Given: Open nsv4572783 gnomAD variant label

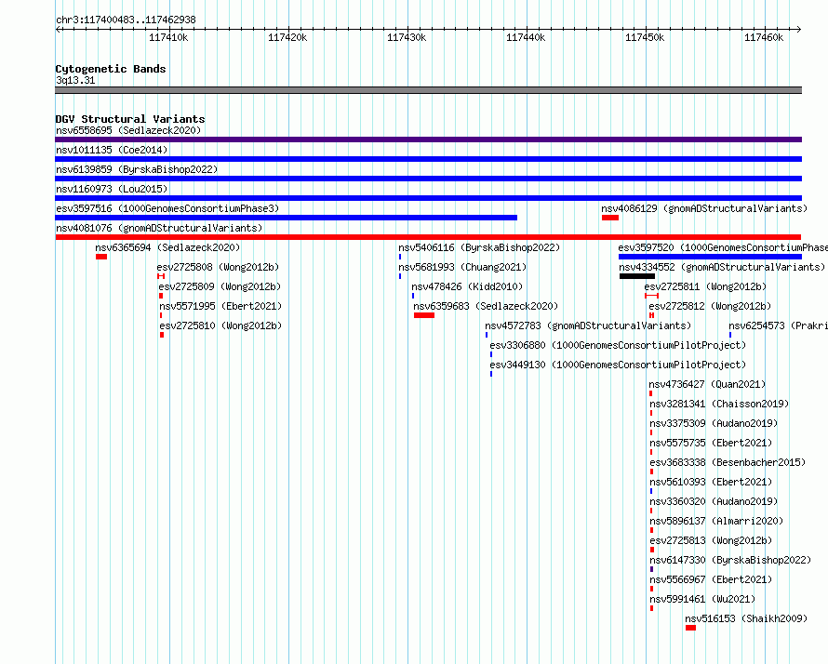Looking at the screenshot, I should 588,325.
